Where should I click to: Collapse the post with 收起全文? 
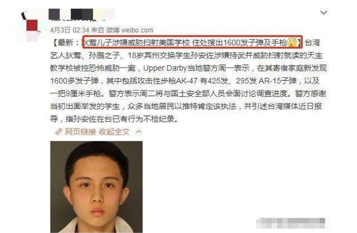pos(114,132)
